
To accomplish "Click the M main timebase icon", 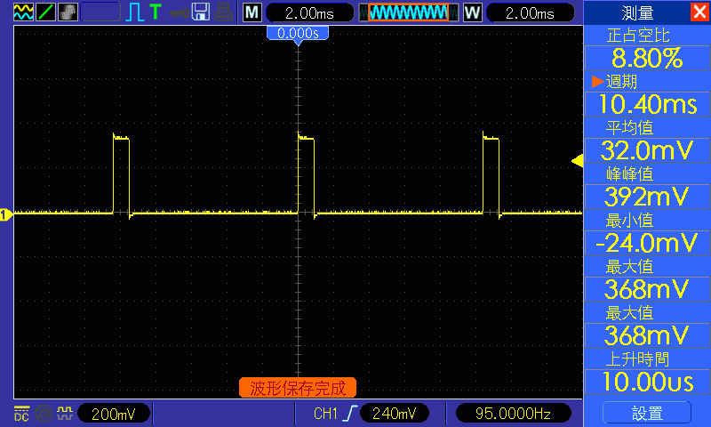I will (x=252, y=12).
